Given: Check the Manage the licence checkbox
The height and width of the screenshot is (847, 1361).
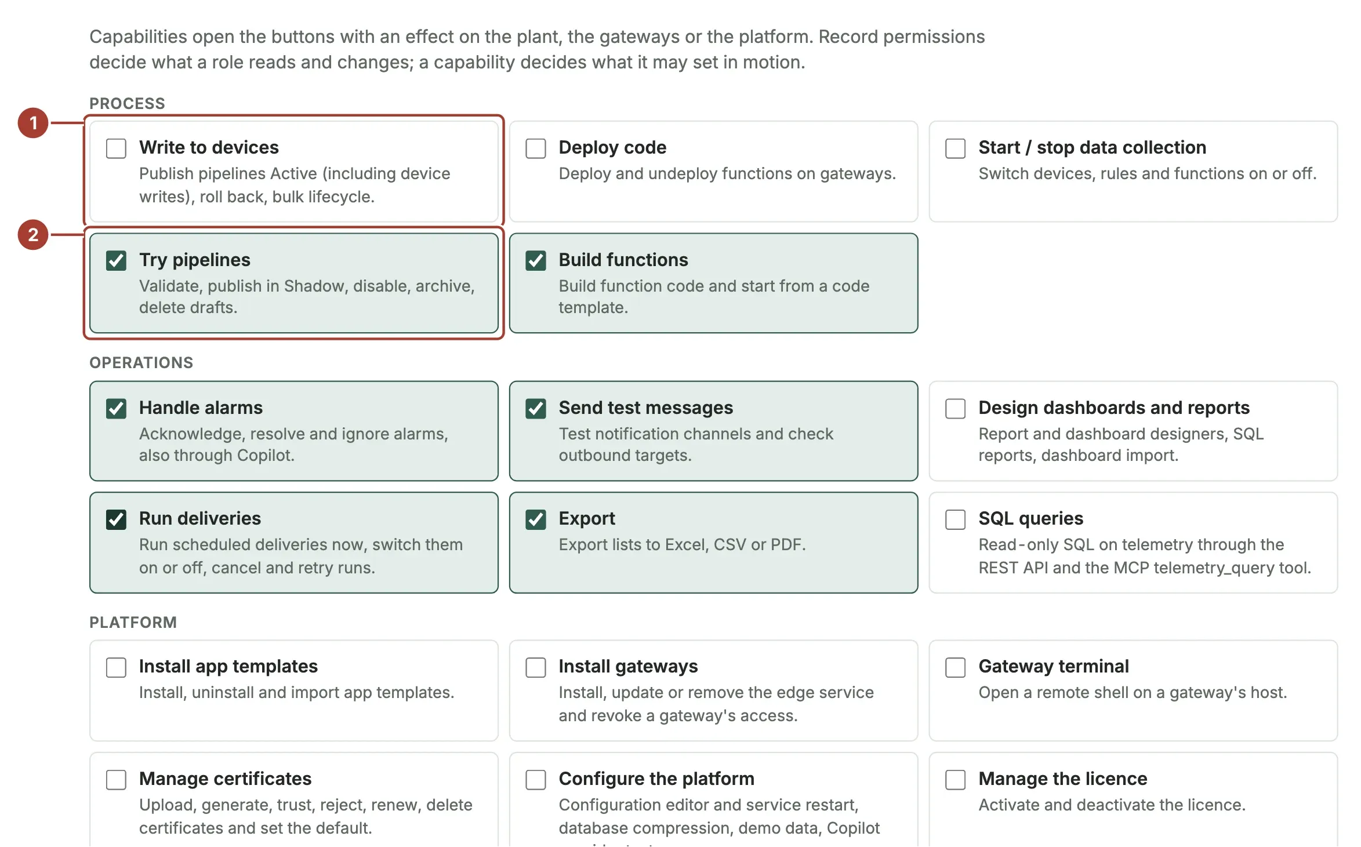Looking at the screenshot, I should coord(955,780).
